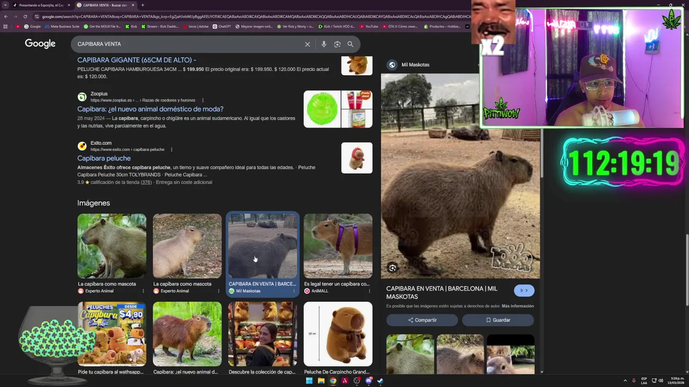
Task: Click the Lens search icon on preview image
Action: click(392, 268)
